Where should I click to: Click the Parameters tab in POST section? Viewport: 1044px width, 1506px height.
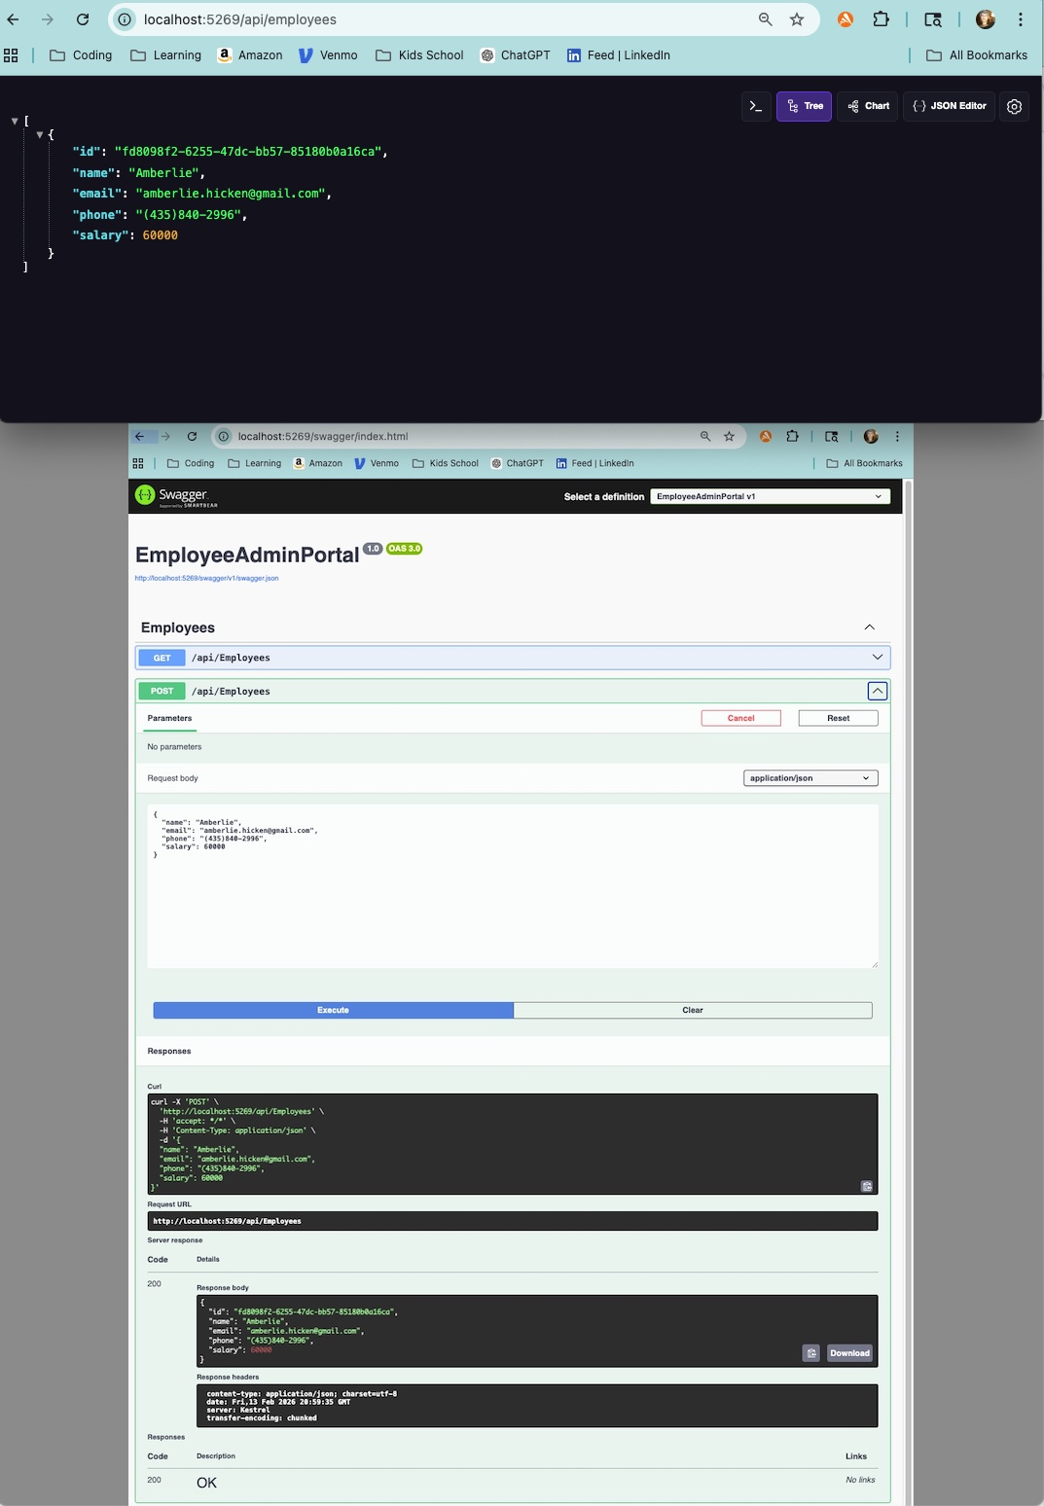(170, 718)
